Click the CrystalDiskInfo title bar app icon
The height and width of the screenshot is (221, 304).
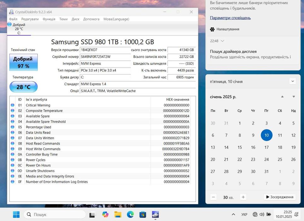click(x=11, y=12)
